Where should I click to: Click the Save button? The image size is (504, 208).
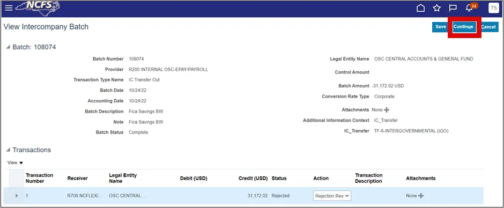(441, 27)
